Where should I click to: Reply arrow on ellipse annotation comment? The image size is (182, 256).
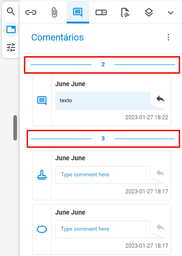[x=160, y=227]
